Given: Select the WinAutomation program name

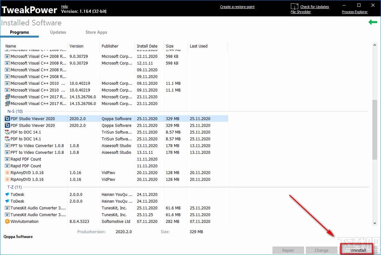Looking at the screenshot, I should [x=24, y=222].
